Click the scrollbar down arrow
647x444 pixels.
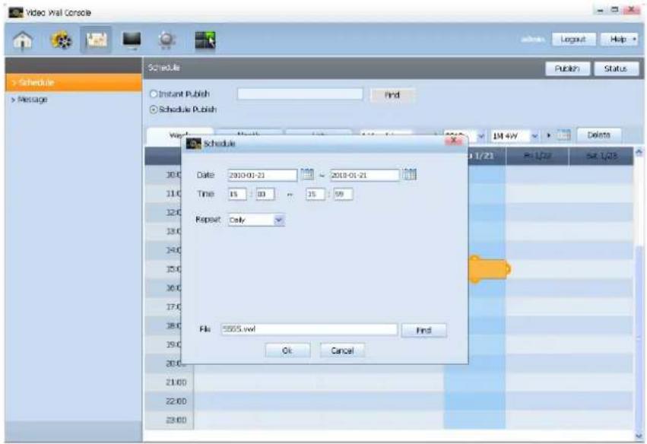click(639, 436)
